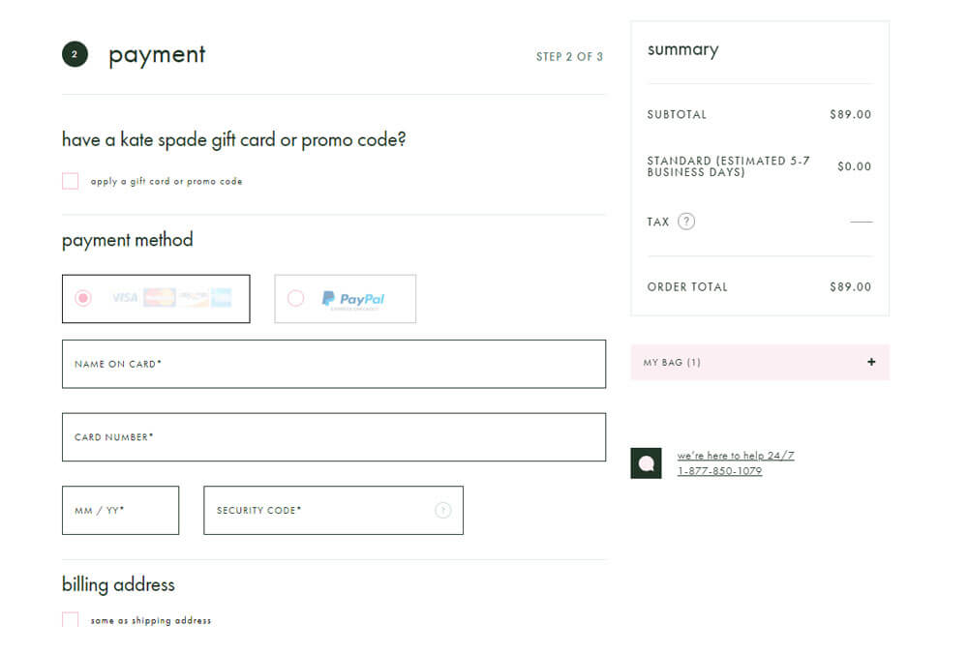
Task: Click the plus icon beside My Bag
Action: [x=871, y=362]
